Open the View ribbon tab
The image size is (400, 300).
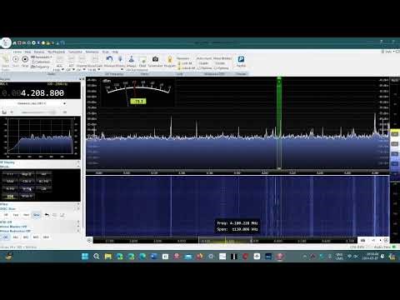[x=27, y=52]
